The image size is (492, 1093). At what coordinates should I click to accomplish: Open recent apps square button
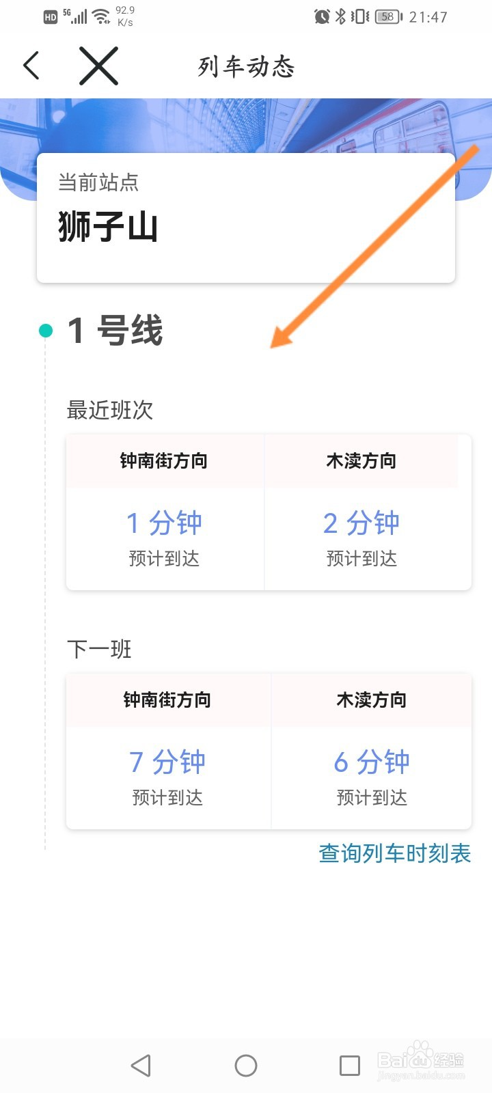pyautogui.click(x=349, y=1065)
